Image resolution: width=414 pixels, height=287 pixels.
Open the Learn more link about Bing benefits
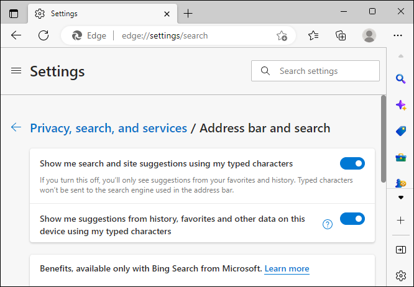(287, 268)
